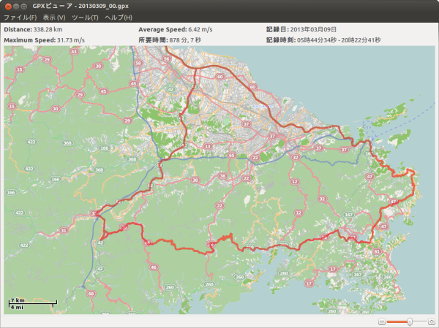
Task: Minimize the GPX viewer window
Action: pyautogui.click(x=17, y=6)
